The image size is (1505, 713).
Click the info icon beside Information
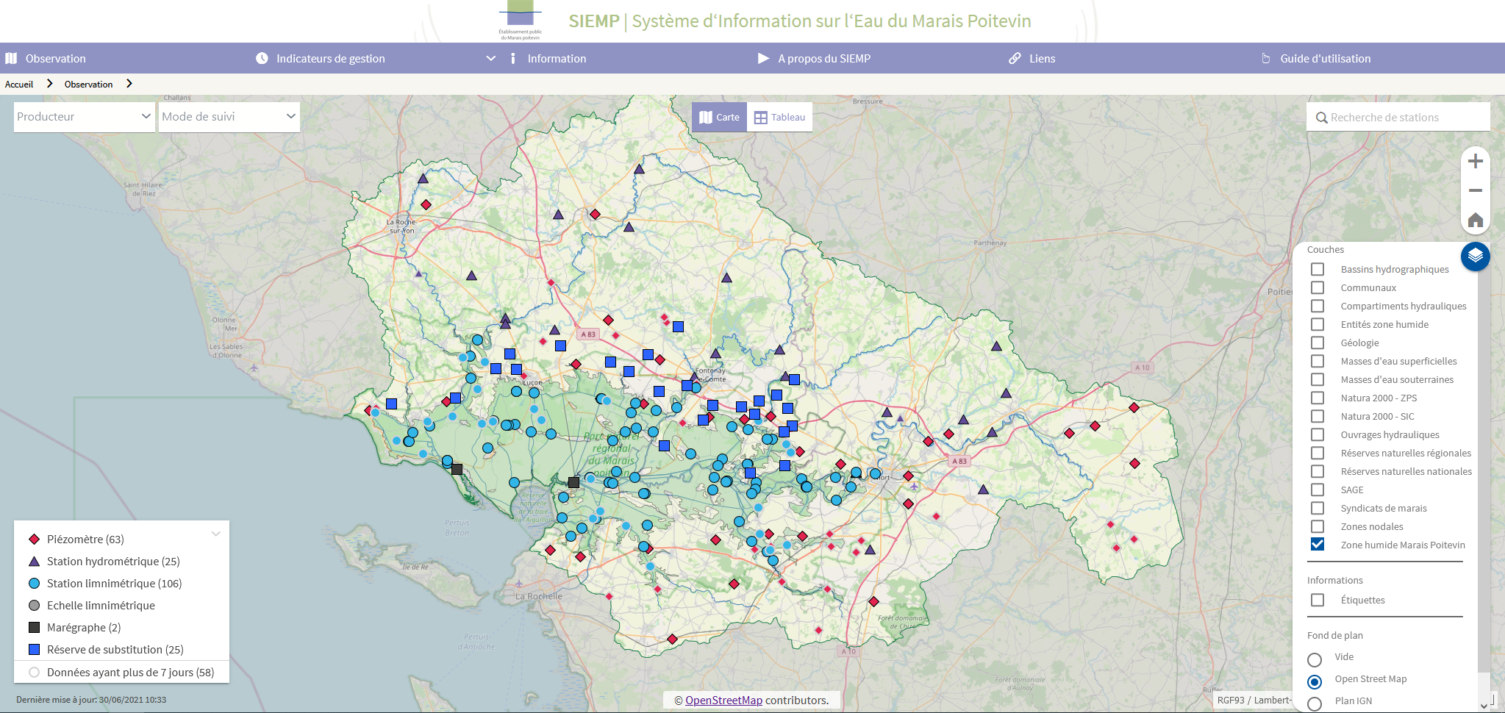(512, 58)
